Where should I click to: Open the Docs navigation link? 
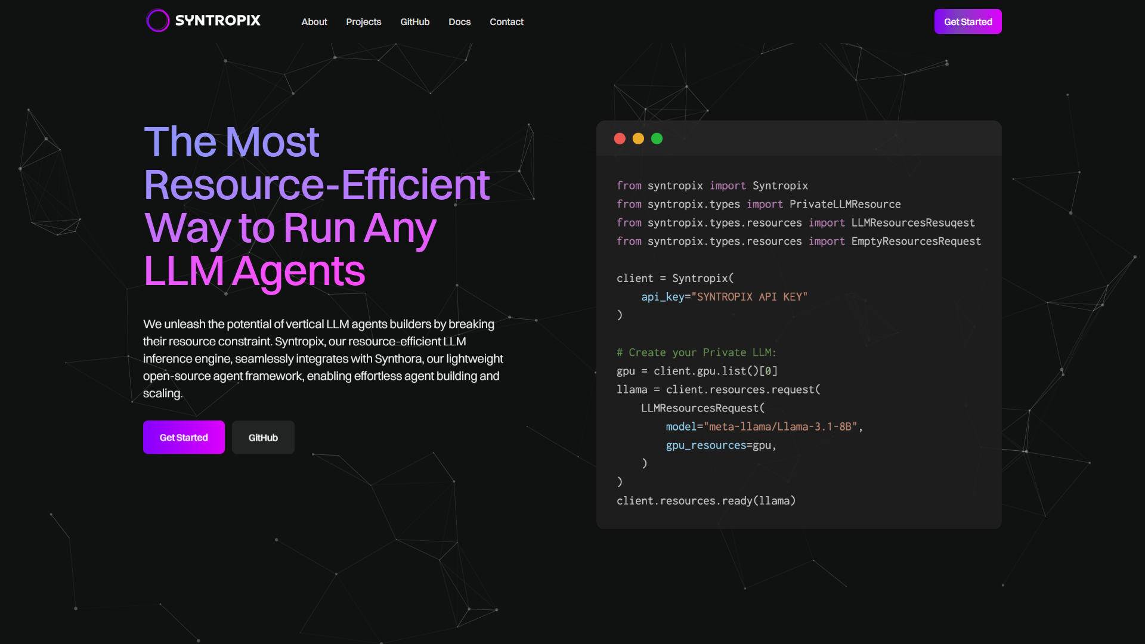tap(460, 21)
